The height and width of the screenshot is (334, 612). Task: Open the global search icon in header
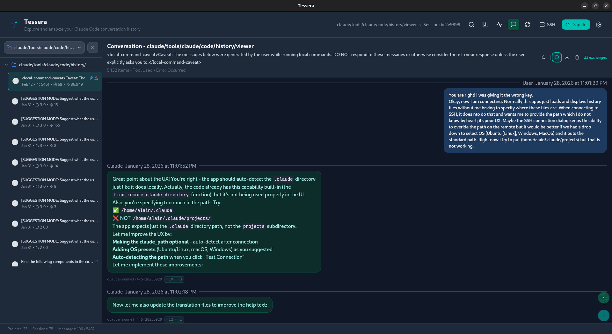click(x=471, y=25)
